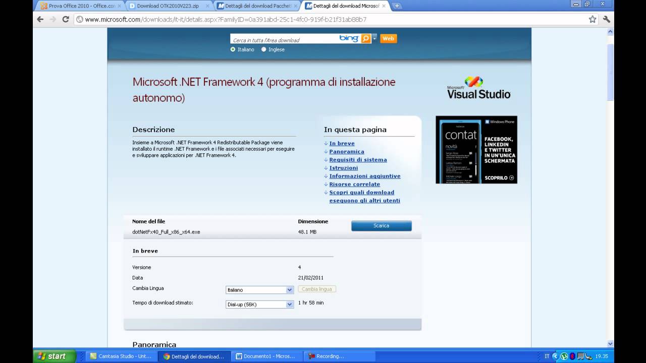The width and height of the screenshot is (646, 363).
Task: Open the Dial-up (56K) download speed dropdown
Action: pyautogui.click(x=259, y=305)
